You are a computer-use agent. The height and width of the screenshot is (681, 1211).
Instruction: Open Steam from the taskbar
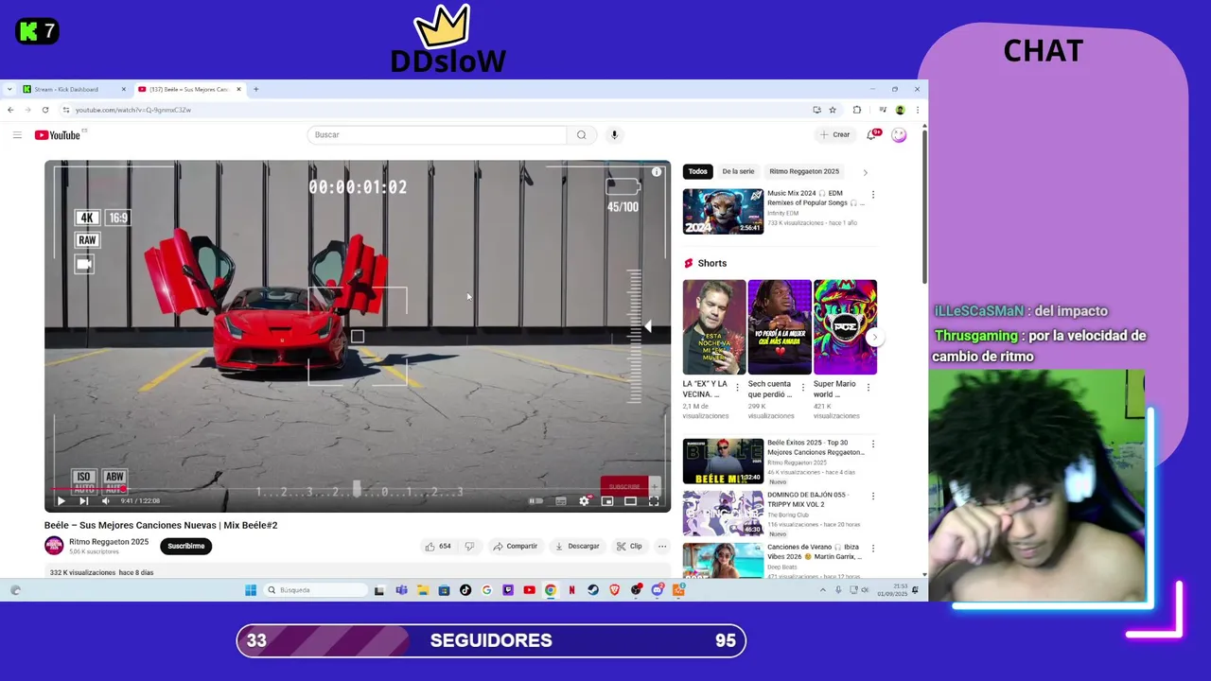click(593, 590)
